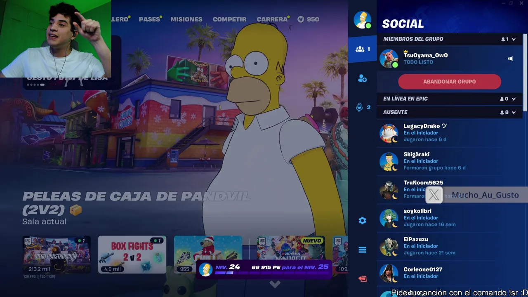This screenshot has height=297, width=528.
Task: Click the red exit icon
Action: (x=362, y=279)
